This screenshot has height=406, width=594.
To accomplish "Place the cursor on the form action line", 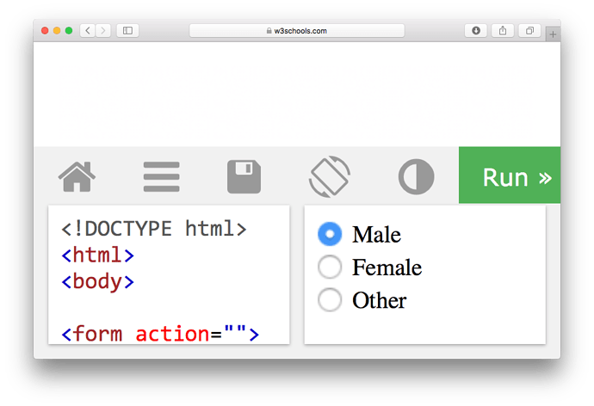I will [160, 333].
